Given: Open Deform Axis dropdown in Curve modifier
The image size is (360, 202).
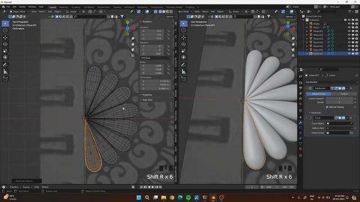Looking at the screenshot, I should (340, 128).
